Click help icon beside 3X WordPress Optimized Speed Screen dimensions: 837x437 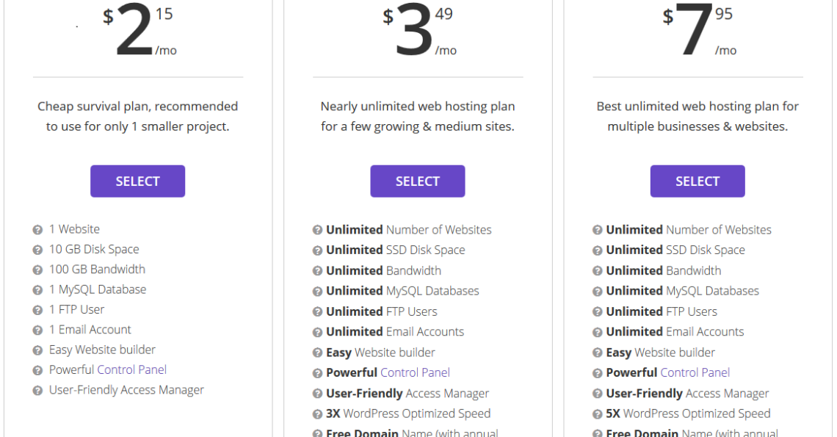tap(317, 414)
